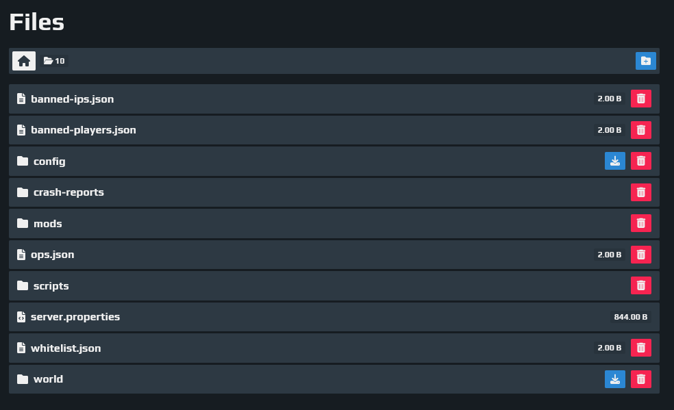Remove the crash-reports folder
Screen dimensions: 674x410
pos(641,192)
